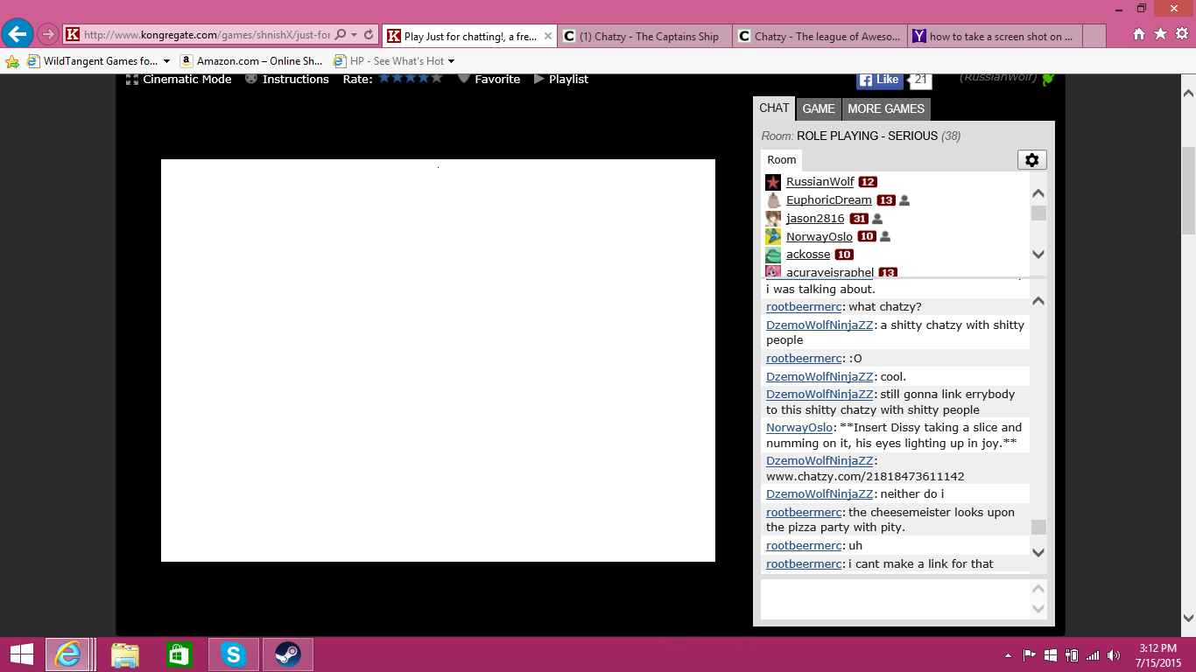Screen dimensions: 1196x672
Task: Refresh the Kongregate page
Action: (x=369, y=35)
